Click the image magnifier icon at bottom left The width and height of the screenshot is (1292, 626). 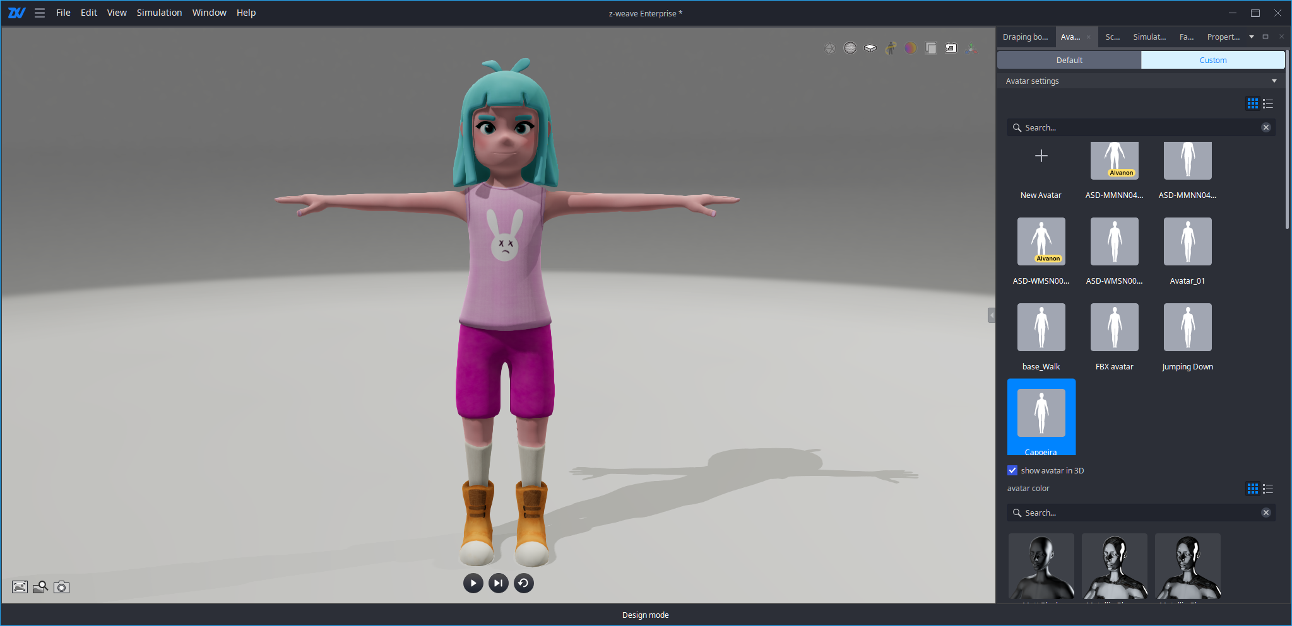pos(40,587)
